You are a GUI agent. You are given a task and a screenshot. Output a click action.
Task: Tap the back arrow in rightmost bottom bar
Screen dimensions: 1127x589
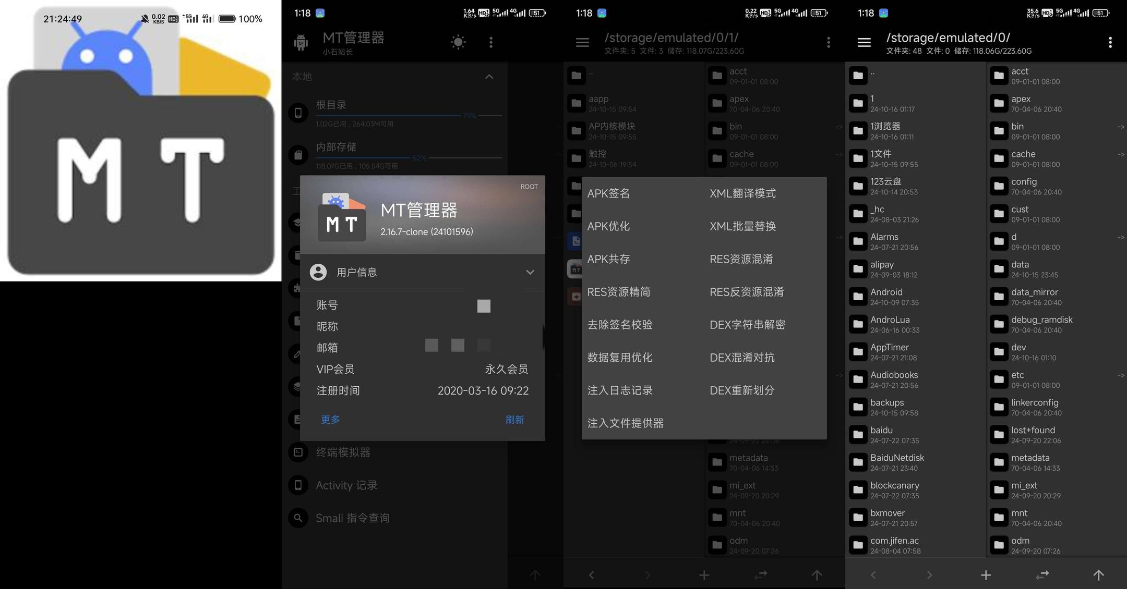[x=873, y=575]
